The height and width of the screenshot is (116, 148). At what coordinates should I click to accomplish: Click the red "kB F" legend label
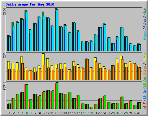click(145, 106)
